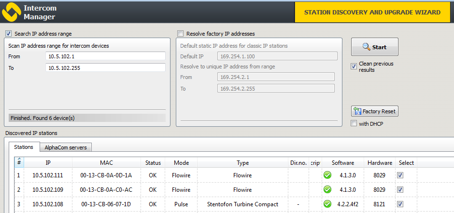Sort table by Software column header
This screenshot has width=454, height=213.
click(x=343, y=163)
